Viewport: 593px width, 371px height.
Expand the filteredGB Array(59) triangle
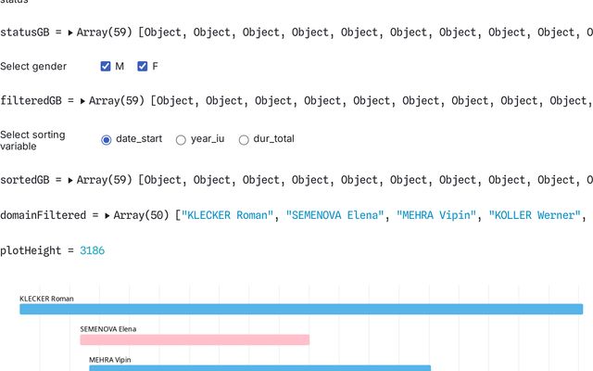(x=83, y=101)
